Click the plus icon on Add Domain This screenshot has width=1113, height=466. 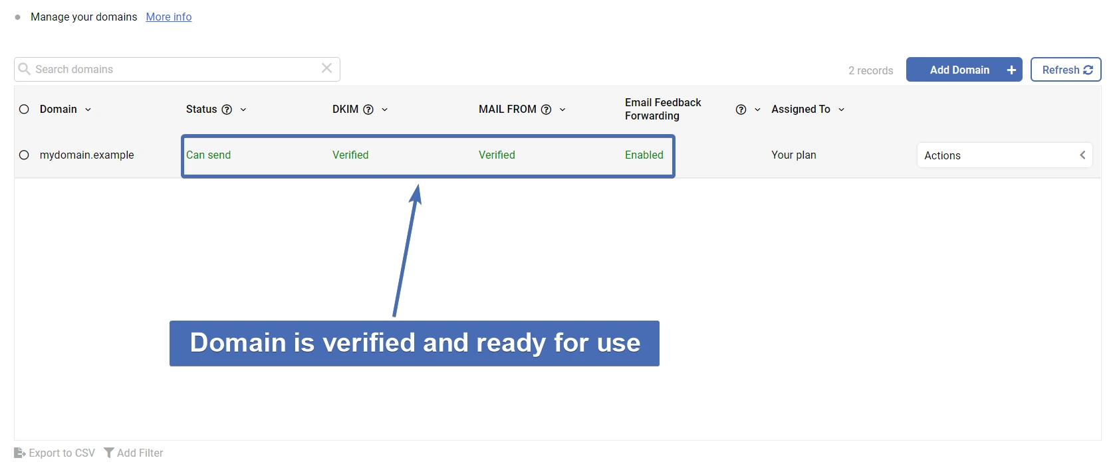(x=1011, y=70)
